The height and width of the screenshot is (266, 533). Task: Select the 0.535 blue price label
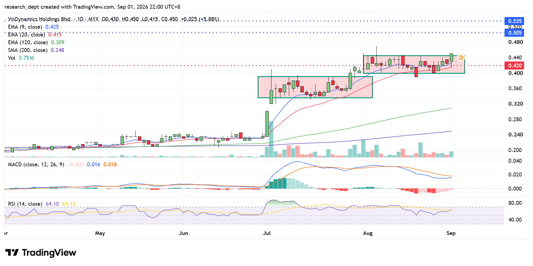pyautogui.click(x=514, y=21)
